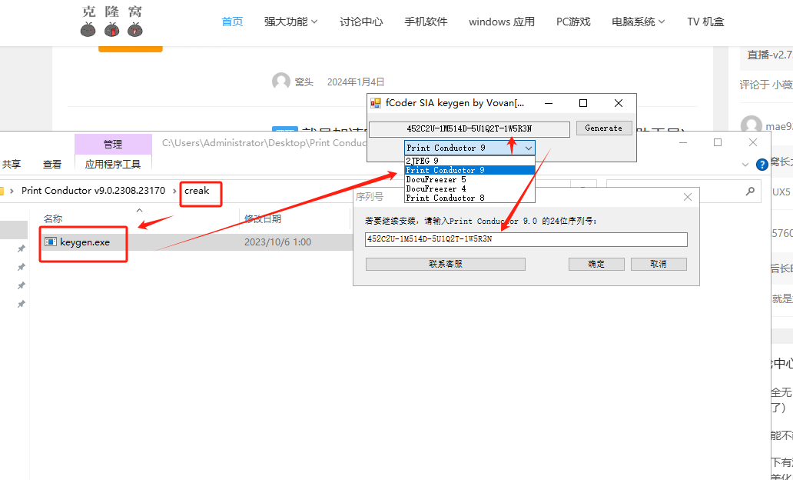
Task: Open Explorer help question-mark icon
Action: coord(762,165)
